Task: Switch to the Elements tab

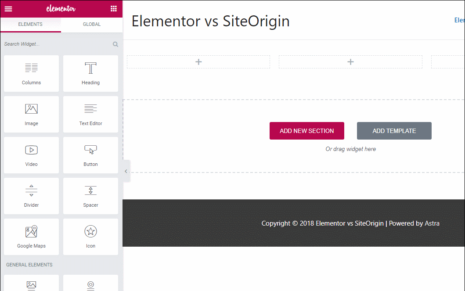Action: 31,24
